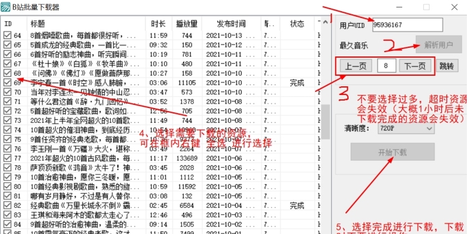Uncheck the checkbox for row 77
470x234 pixels.
pos(7,158)
